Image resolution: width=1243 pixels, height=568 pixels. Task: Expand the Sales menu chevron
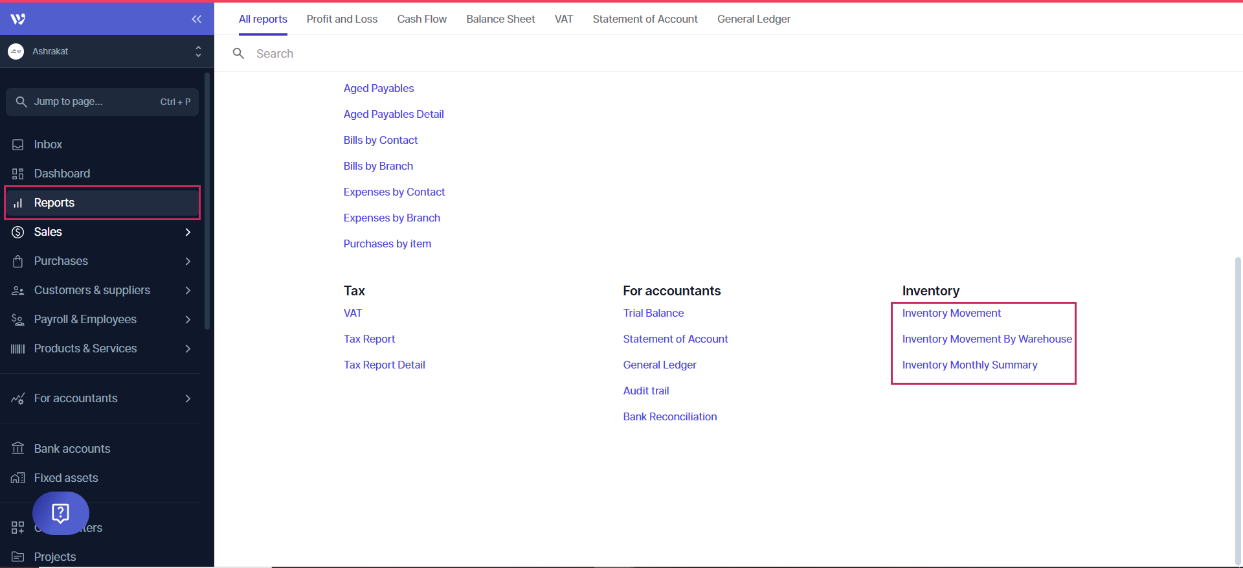pos(188,232)
